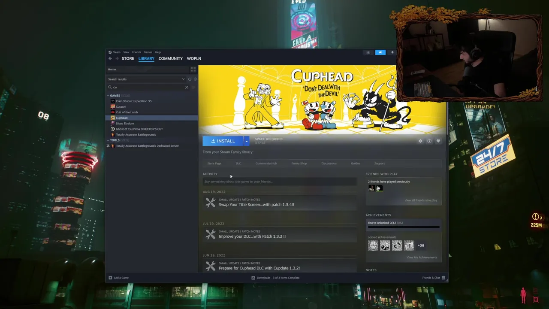Open Cuphead manage settings gear

(420, 141)
